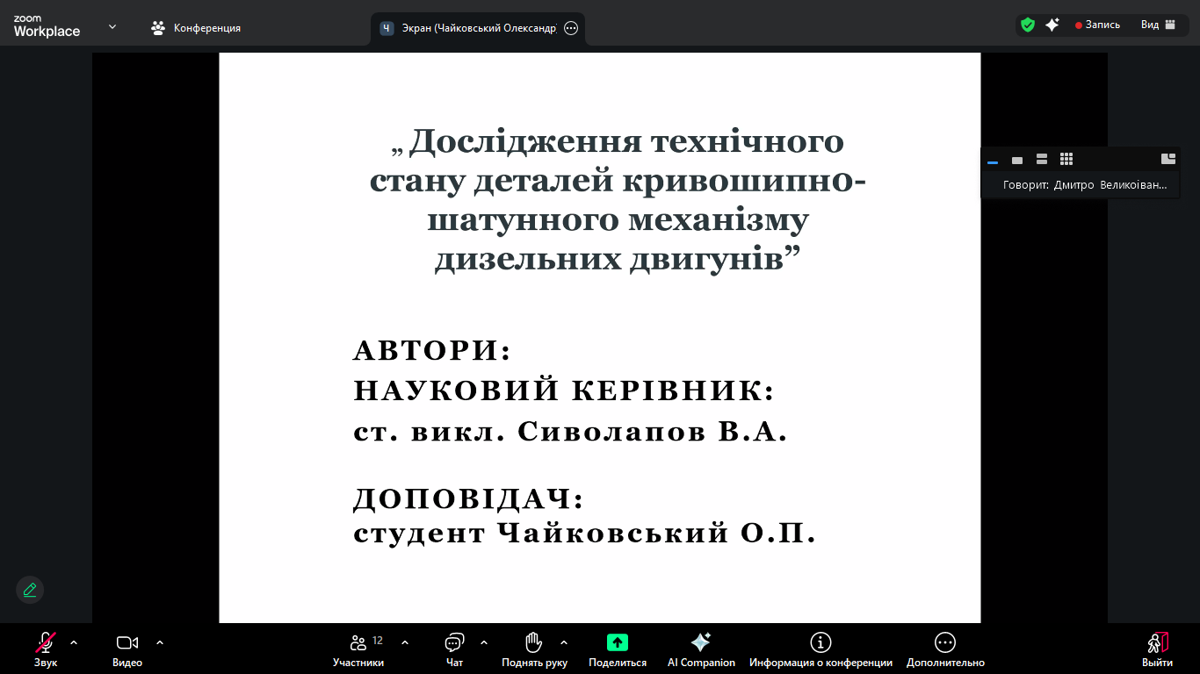Viewport: 1200px width, 674px height.
Task: Click the AI sparkle icon in the top bar
Action: coord(1052,25)
